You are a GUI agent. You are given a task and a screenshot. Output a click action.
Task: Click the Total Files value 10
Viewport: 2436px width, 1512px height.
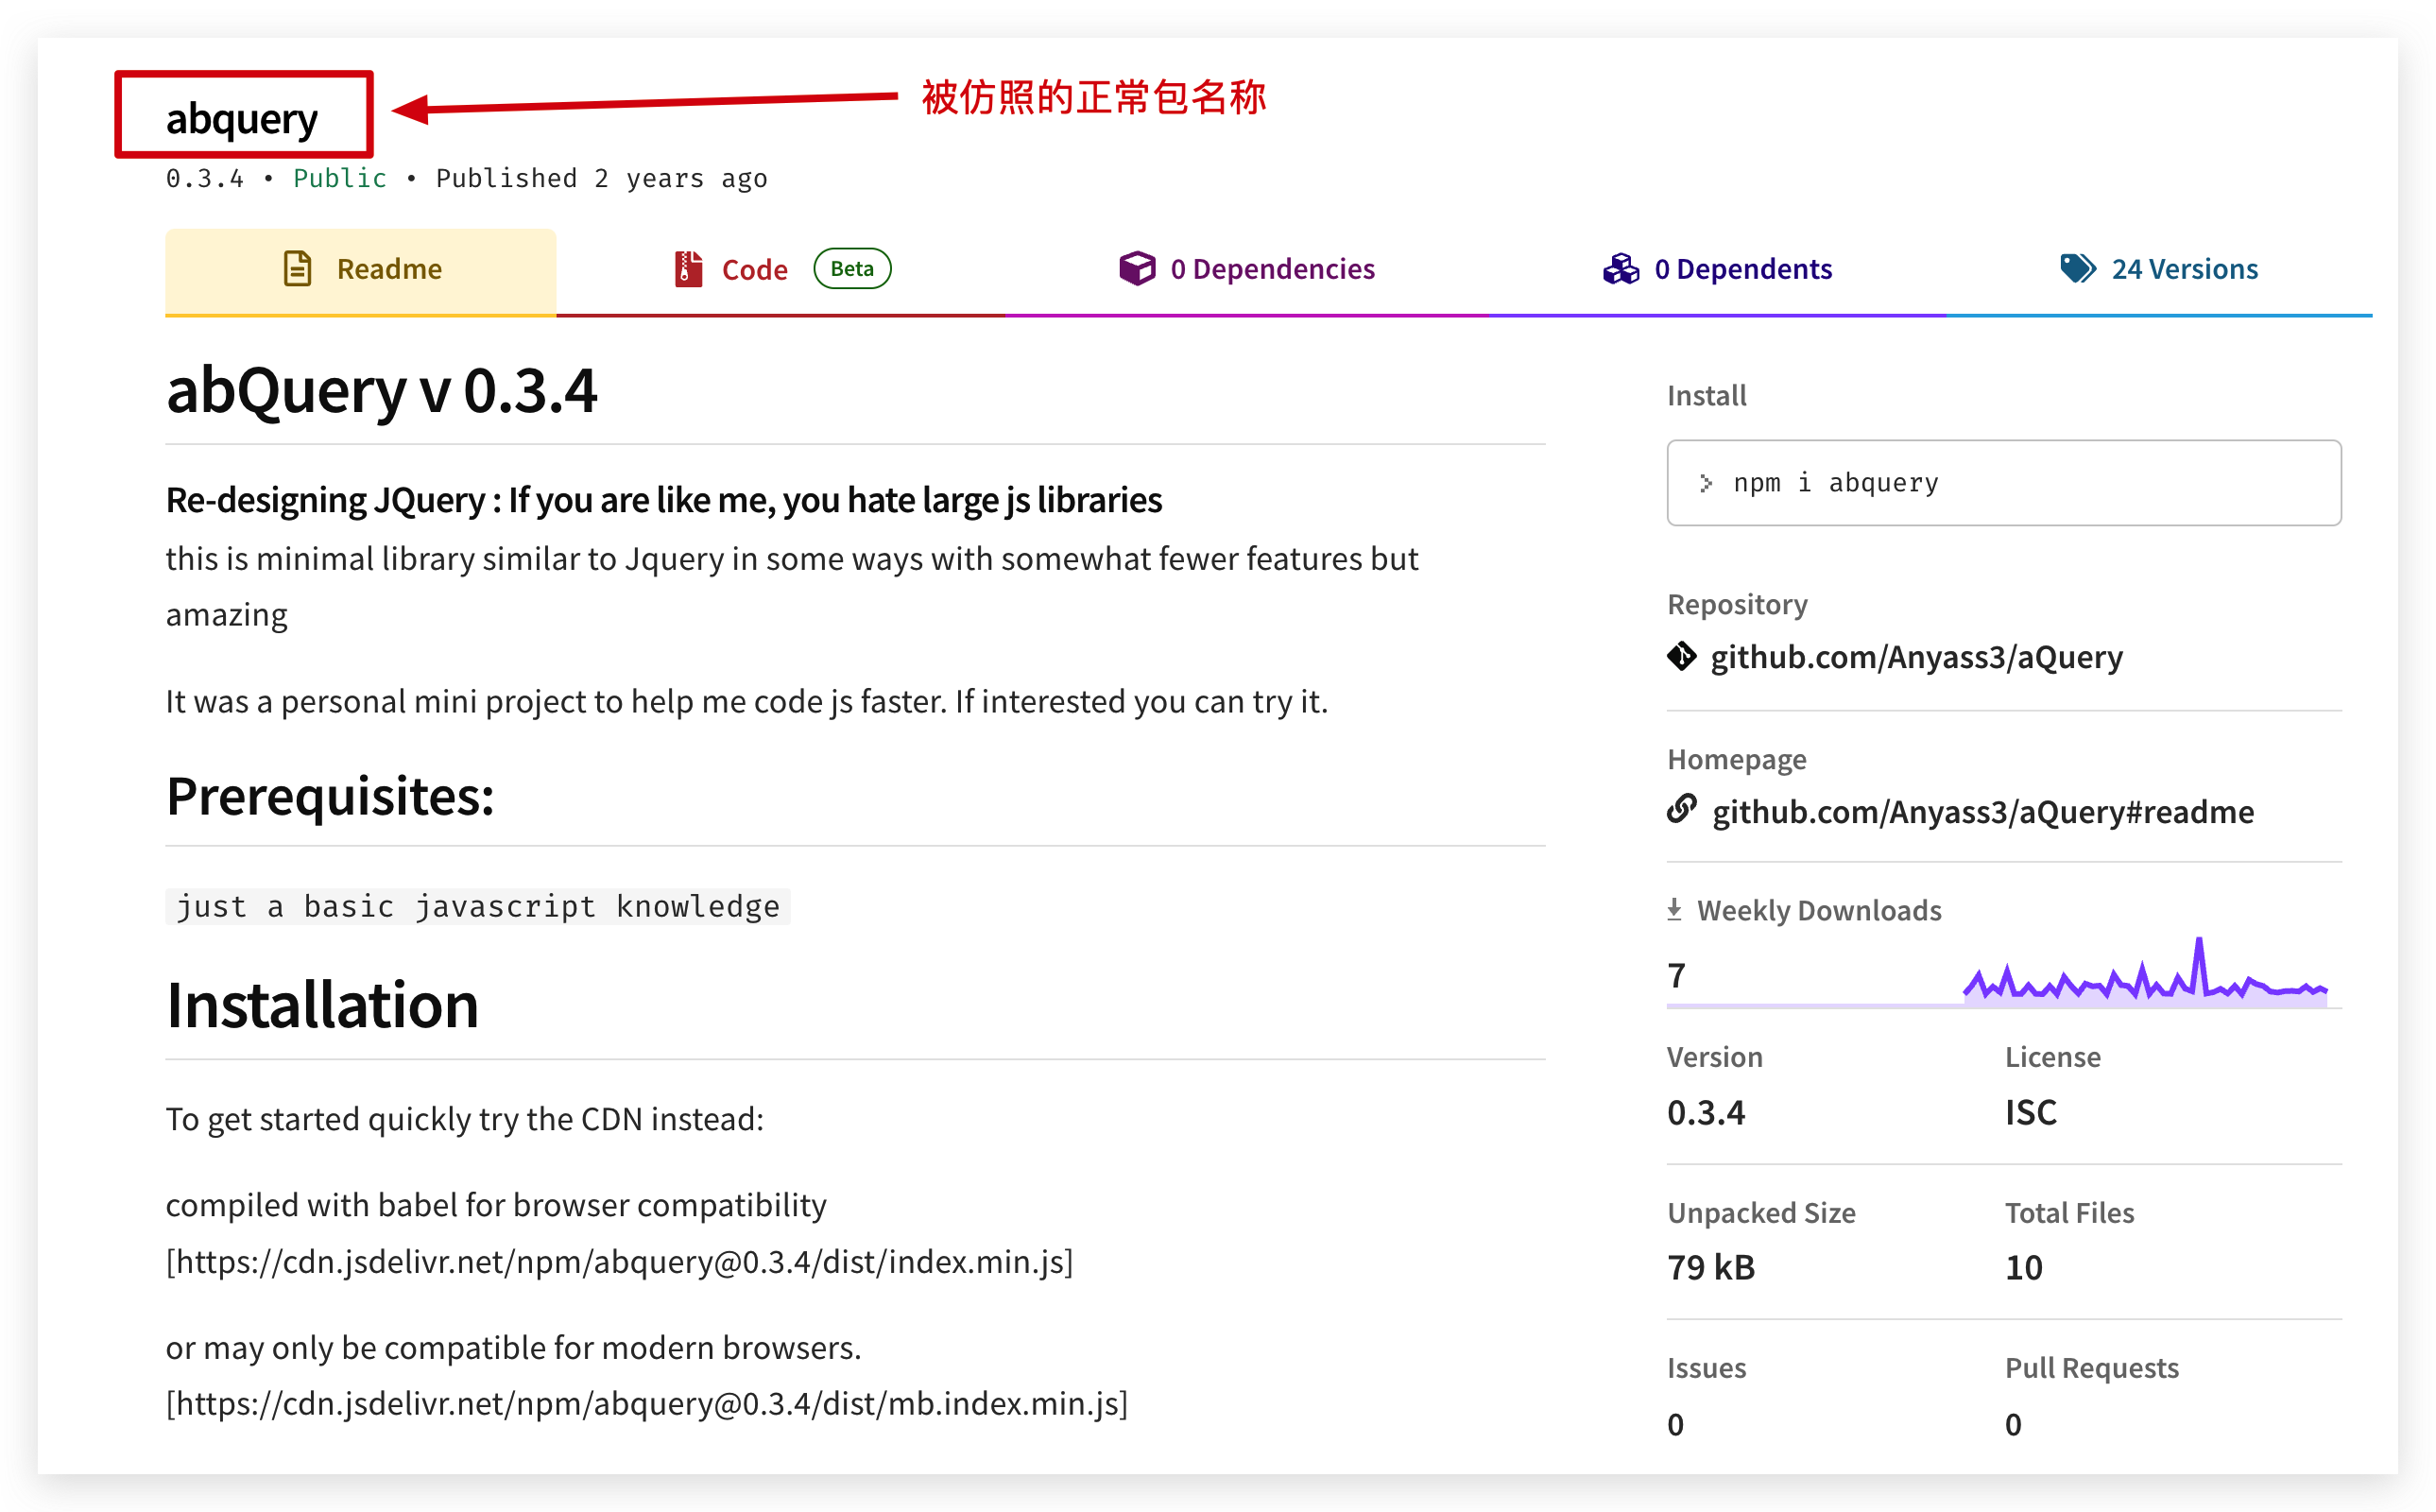point(2023,1268)
